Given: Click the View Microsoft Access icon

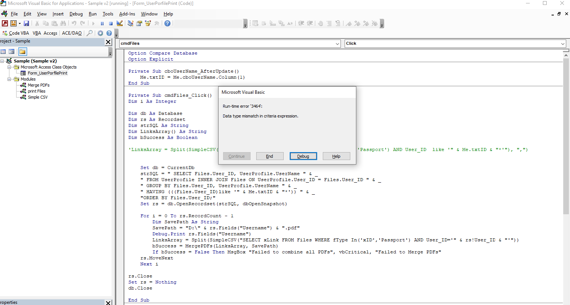Looking at the screenshot, I should (x=5, y=23).
